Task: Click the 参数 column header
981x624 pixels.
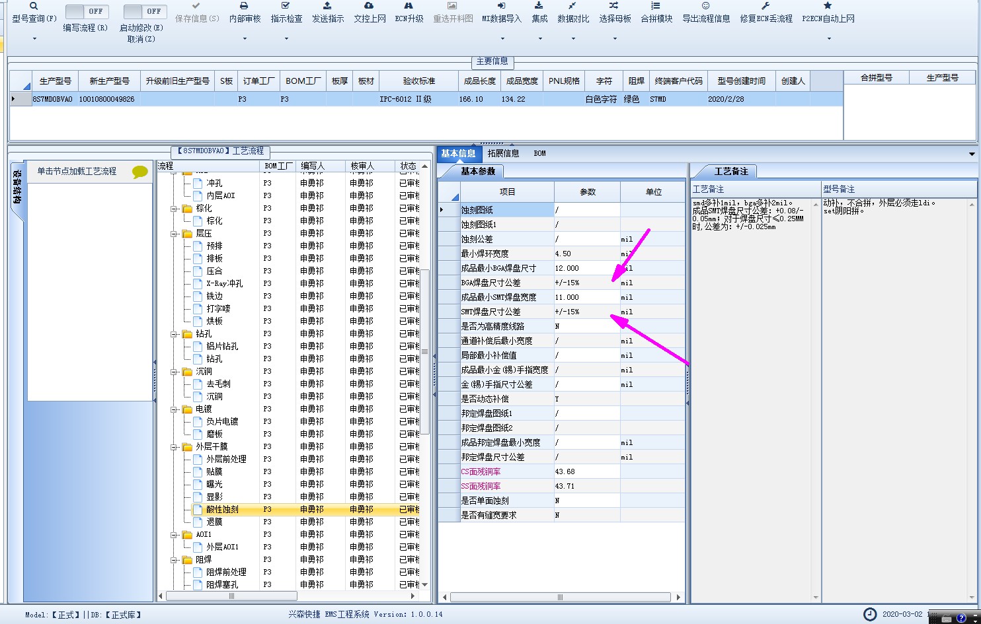Action: click(x=587, y=191)
